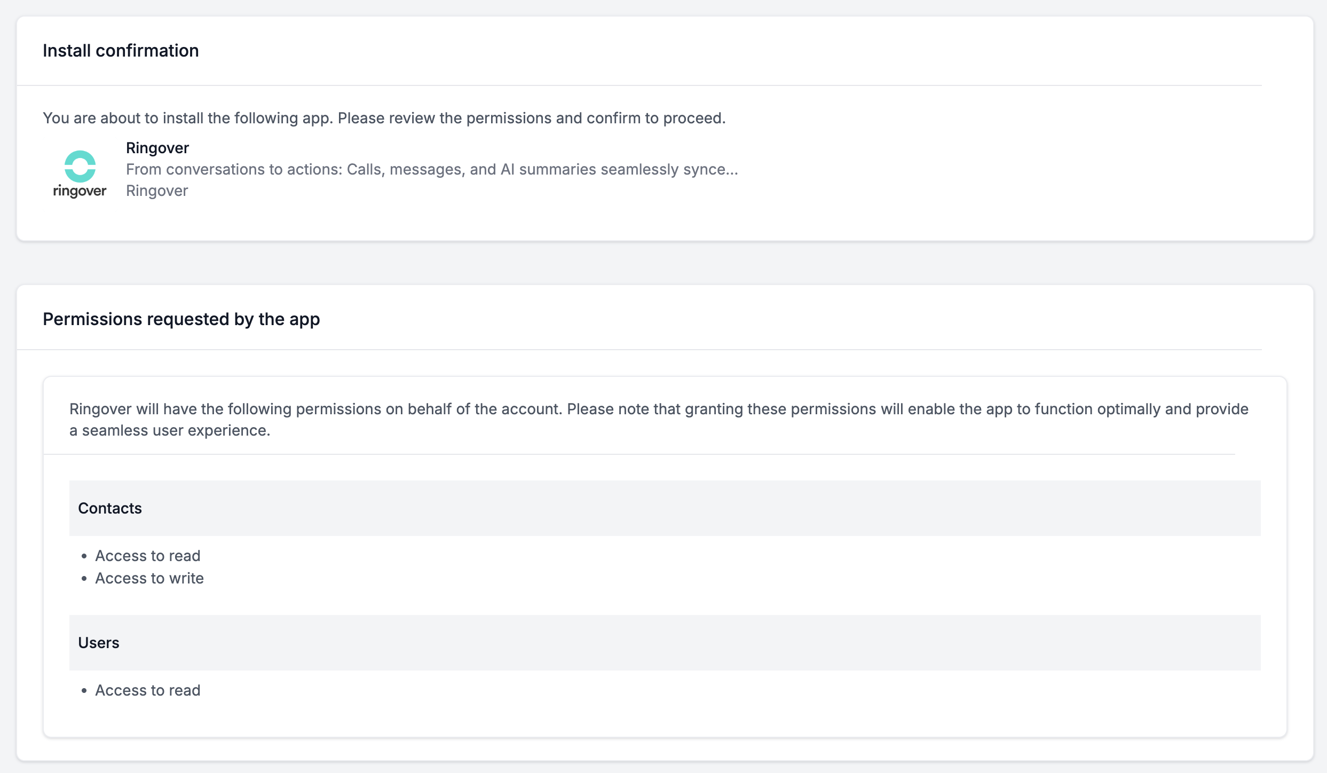Click the 'Install confirmation' heading

pos(121,51)
